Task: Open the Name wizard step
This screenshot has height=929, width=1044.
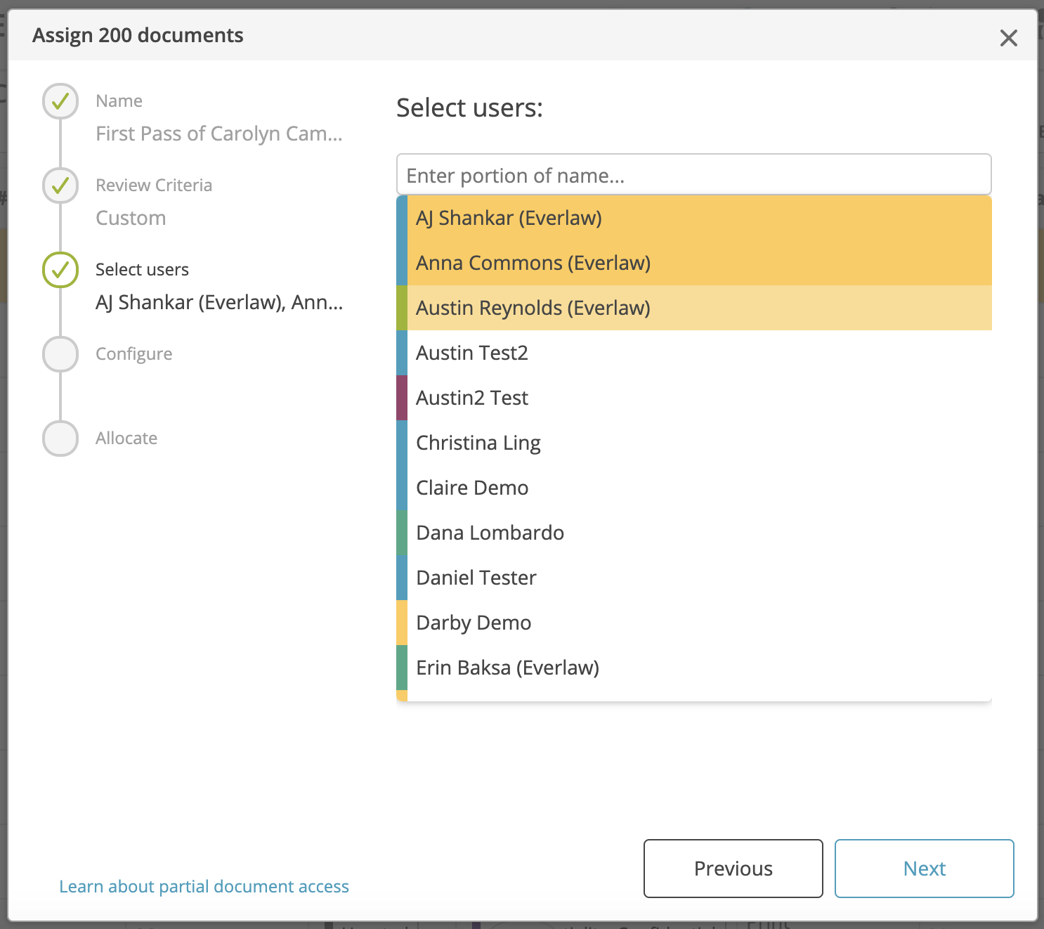Action: (x=119, y=101)
